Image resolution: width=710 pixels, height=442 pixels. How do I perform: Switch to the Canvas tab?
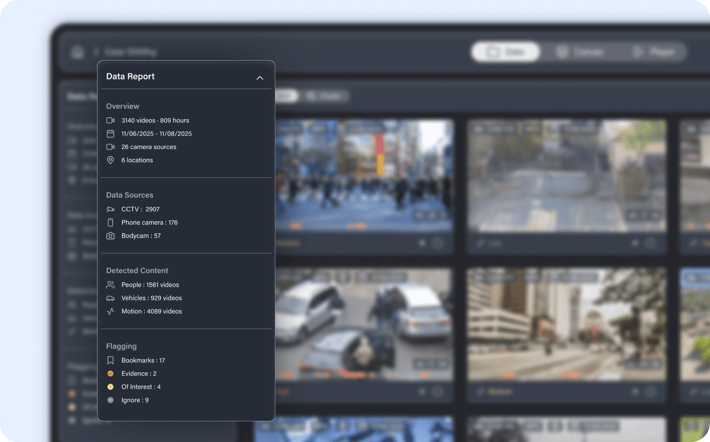[579, 52]
